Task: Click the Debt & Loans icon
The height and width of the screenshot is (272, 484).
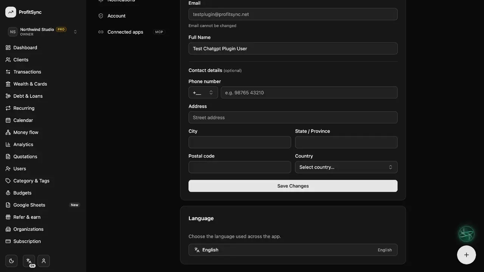Action: click(8, 96)
